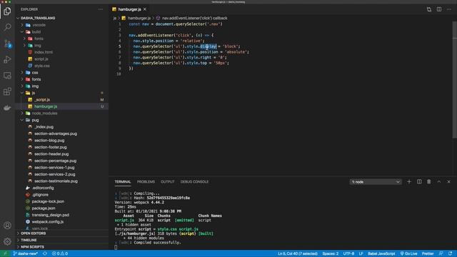Open the Manage gear icon
This screenshot has height=257, width=457.
[x=7, y=241]
